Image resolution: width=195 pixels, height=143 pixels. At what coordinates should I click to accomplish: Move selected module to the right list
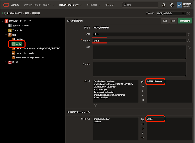pos(143,128)
